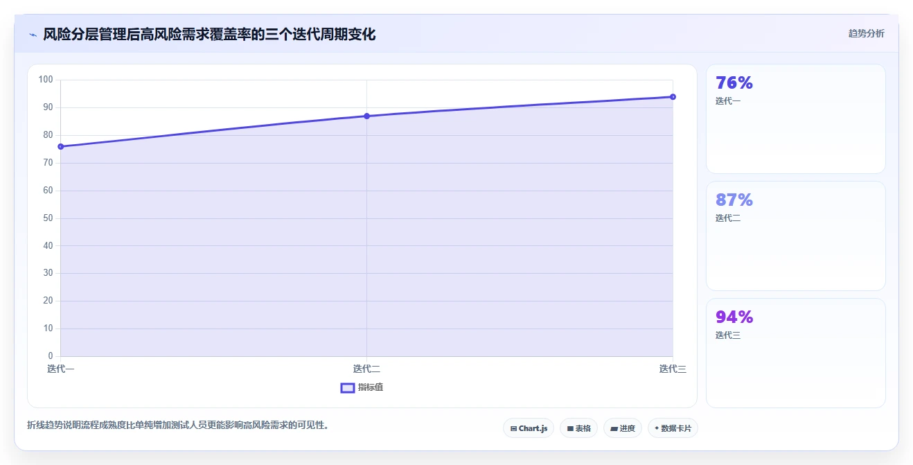Click the 指标值 legend text
The width and height of the screenshot is (913, 465).
point(371,387)
